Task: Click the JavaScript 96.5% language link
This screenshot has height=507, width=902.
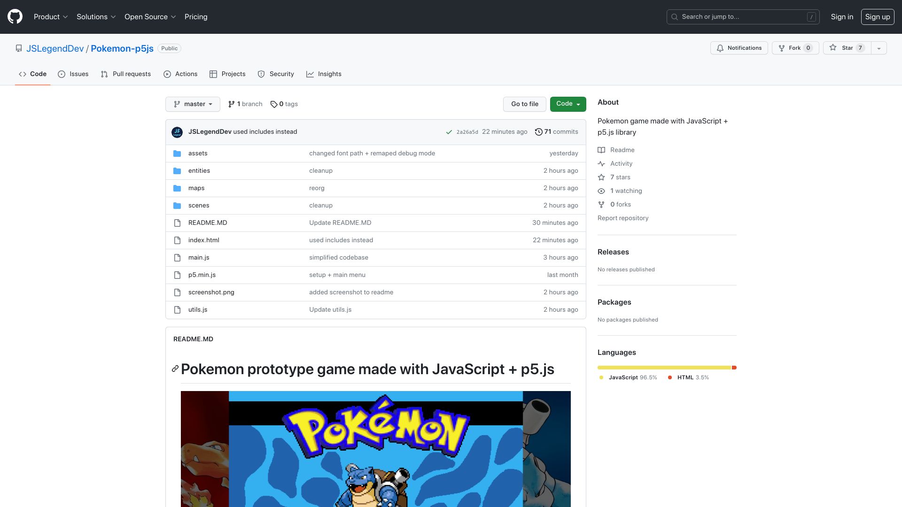Action: click(628, 377)
